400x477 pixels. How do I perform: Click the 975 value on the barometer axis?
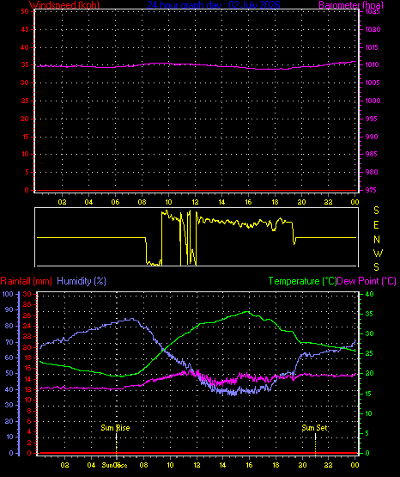point(372,190)
